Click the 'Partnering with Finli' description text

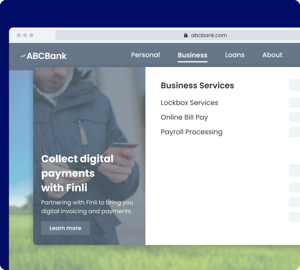pyautogui.click(x=87, y=207)
